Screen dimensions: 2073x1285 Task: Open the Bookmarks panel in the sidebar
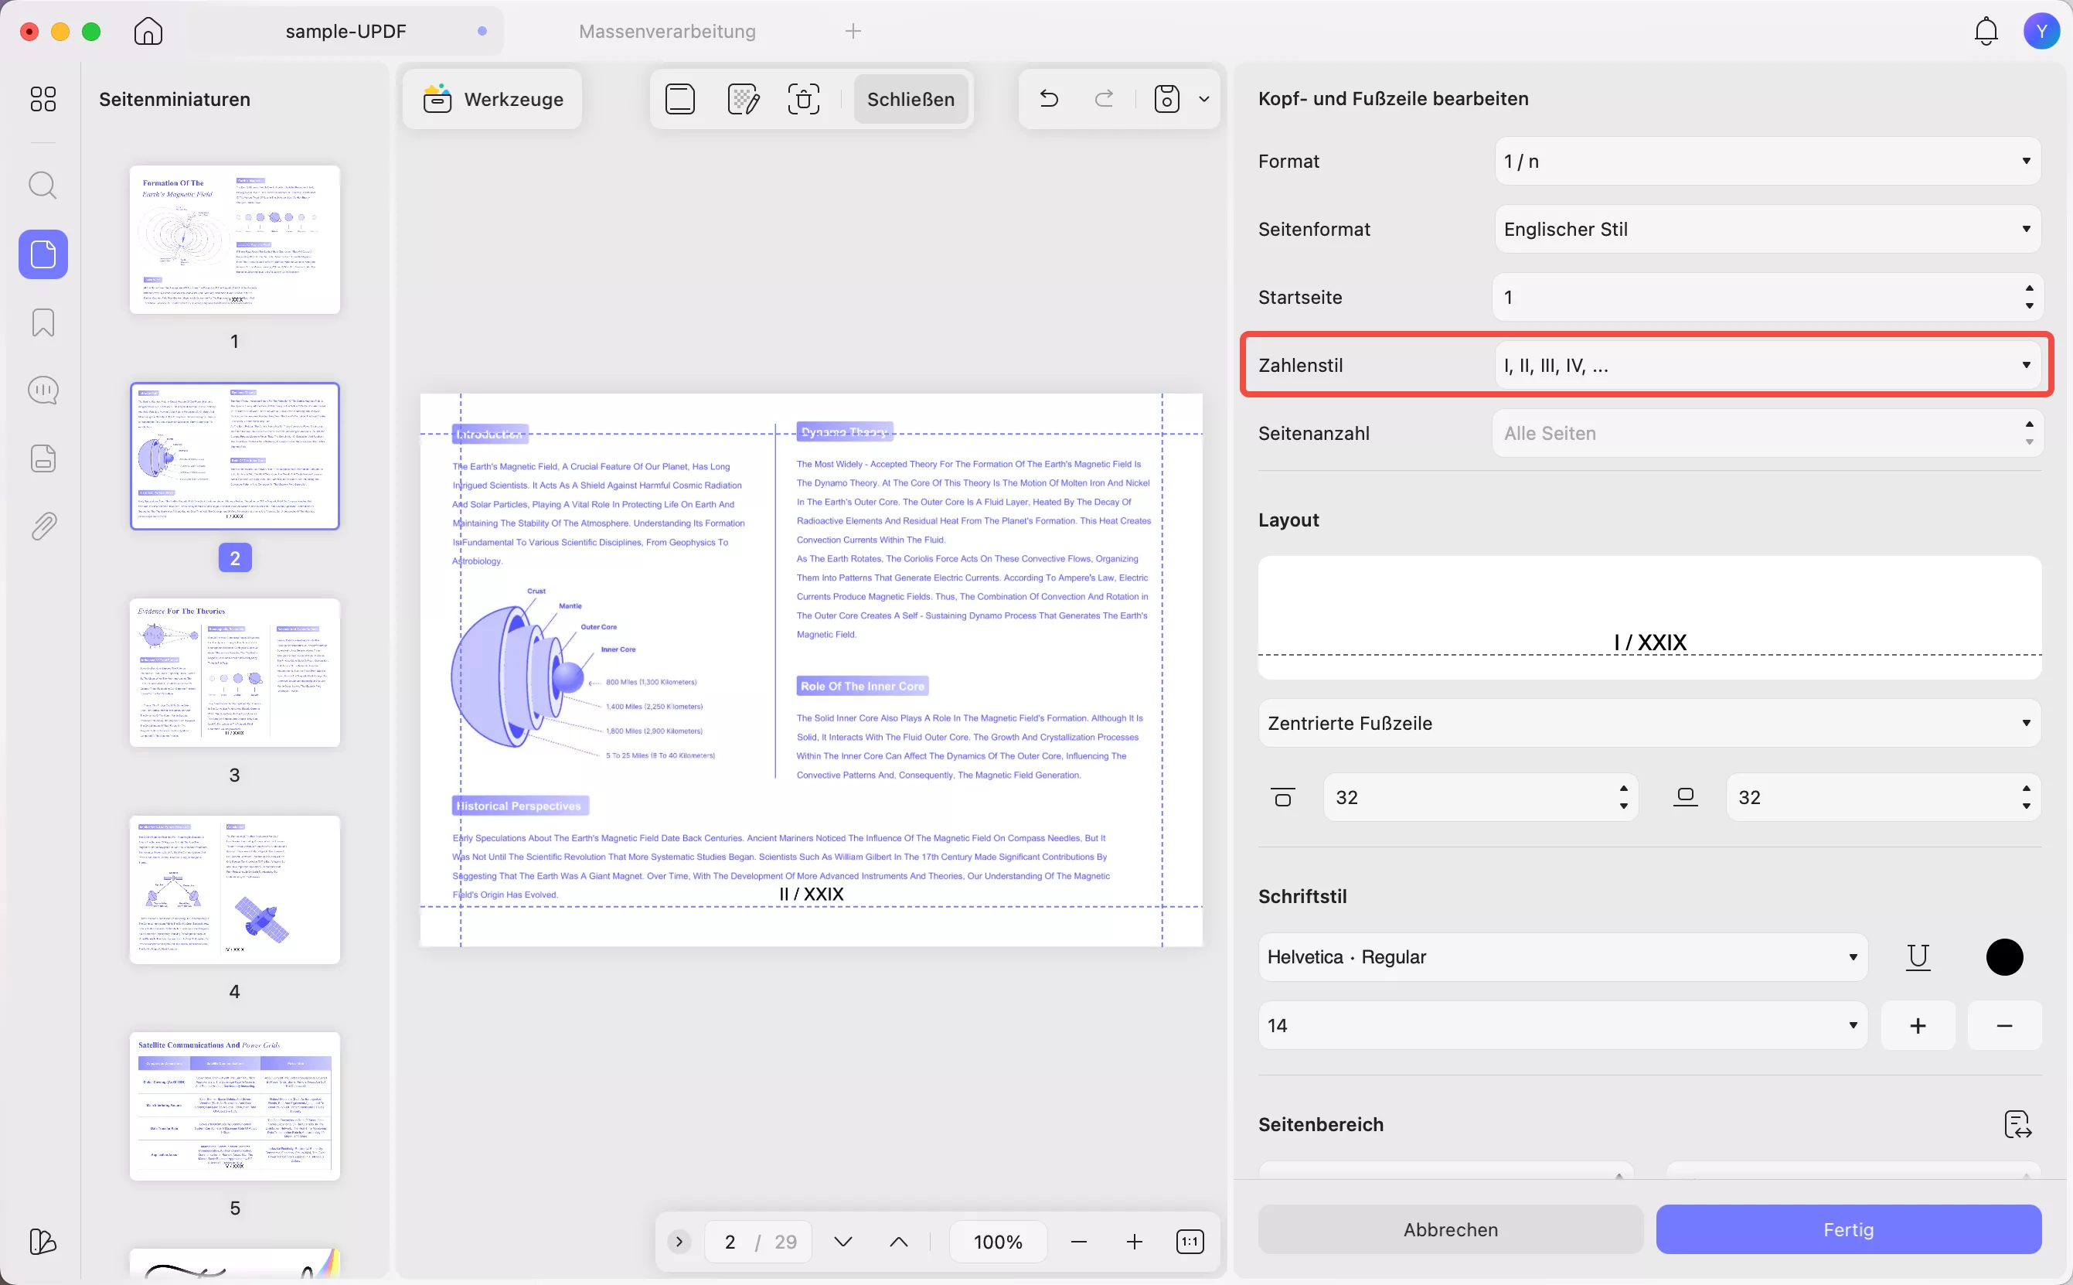(43, 323)
